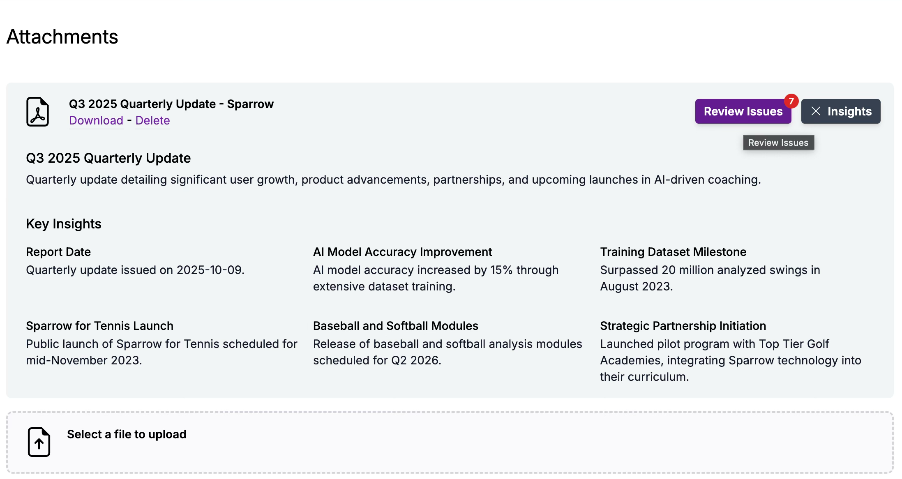Toggle the Review Issues panel open

(x=743, y=111)
